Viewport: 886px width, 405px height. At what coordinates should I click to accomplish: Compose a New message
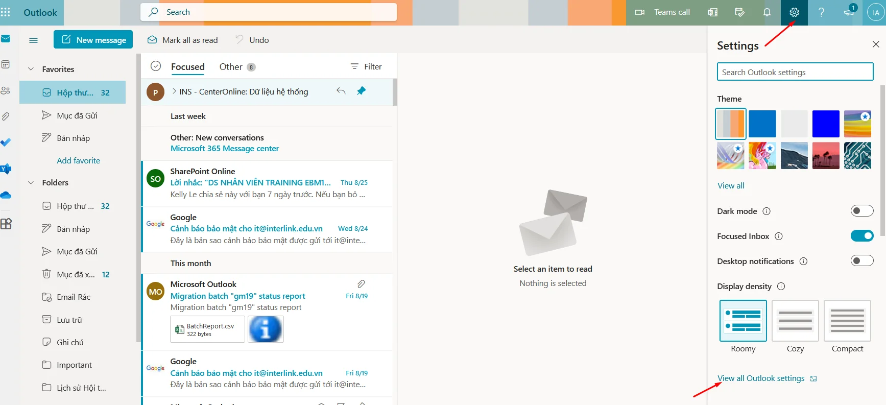[93, 39]
